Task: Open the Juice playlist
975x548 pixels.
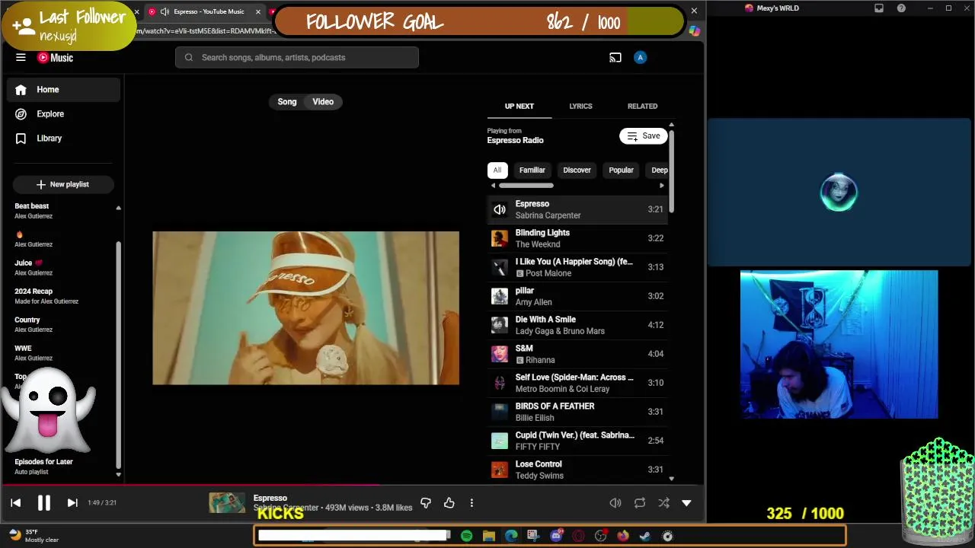Action: [61, 267]
